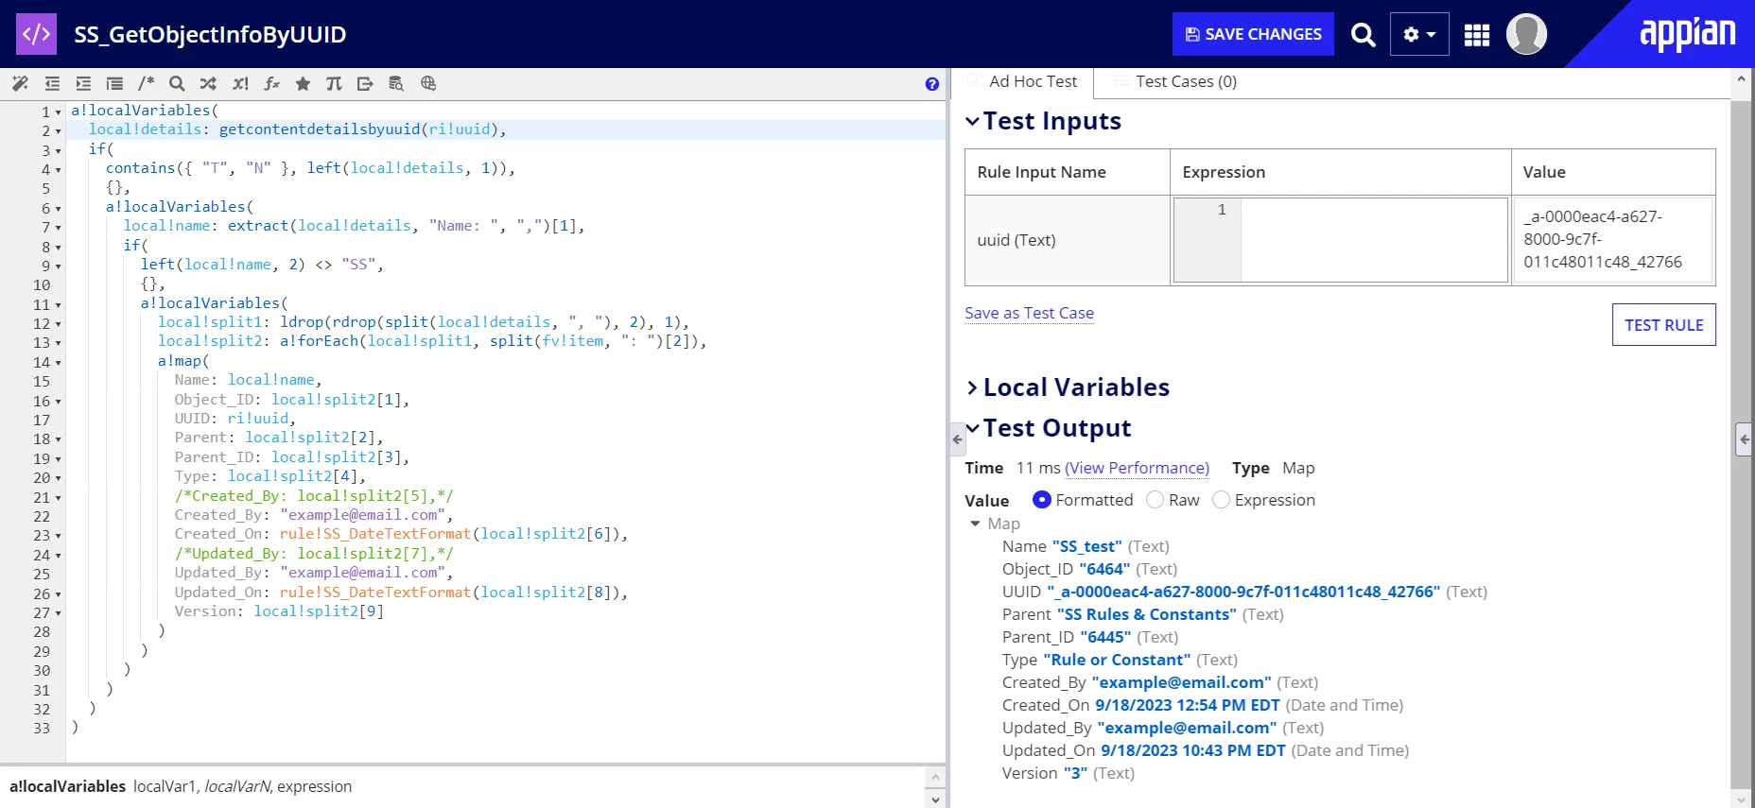This screenshot has width=1755, height=808.
Task: Click the indent code icon
Action: coord(83,83)
